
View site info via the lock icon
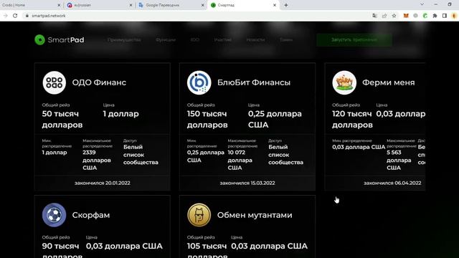(x=27, y=16)
